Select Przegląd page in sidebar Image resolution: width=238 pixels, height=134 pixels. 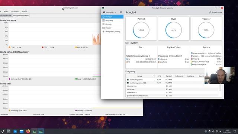click(x=112, y=17)
